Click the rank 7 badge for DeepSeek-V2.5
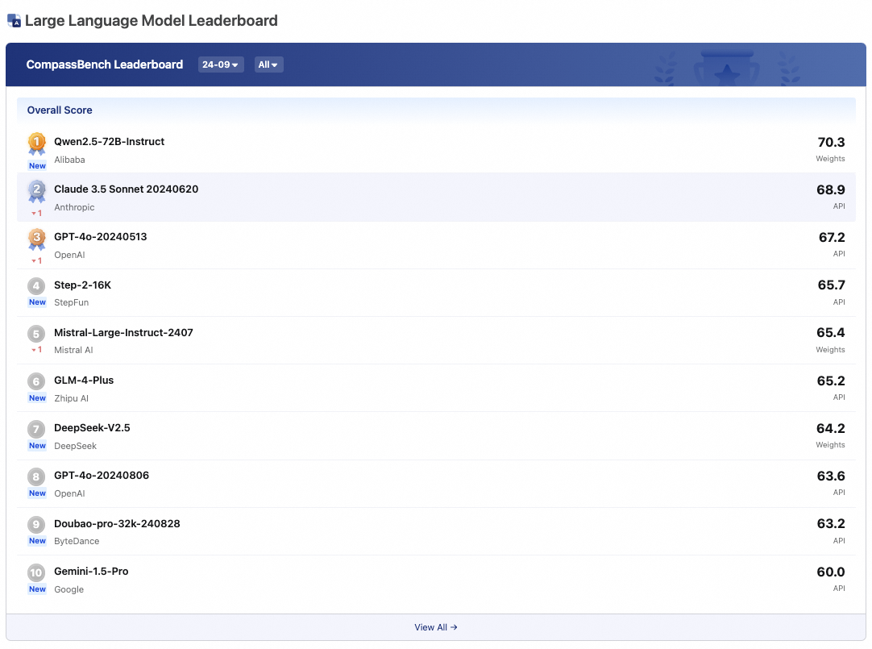The height and width of the screenshot is (649, 872). (x=36, y=430)
